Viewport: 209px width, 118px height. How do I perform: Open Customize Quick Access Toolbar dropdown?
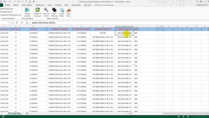point(37,2)
